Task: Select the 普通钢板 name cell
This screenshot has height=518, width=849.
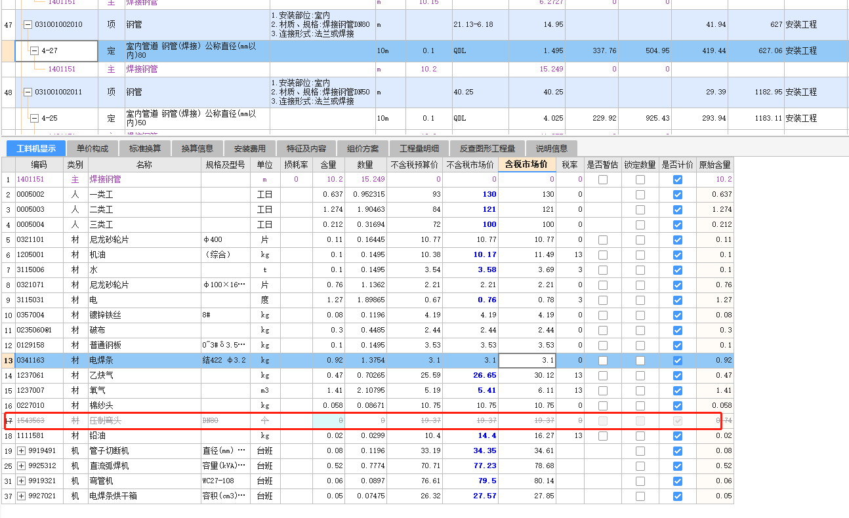Action: (144, 345)
